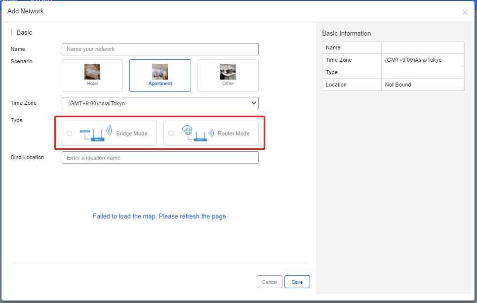The image size is (477, 303).
Task: Focus the Name your network field
Action: [x=160, y=49]
